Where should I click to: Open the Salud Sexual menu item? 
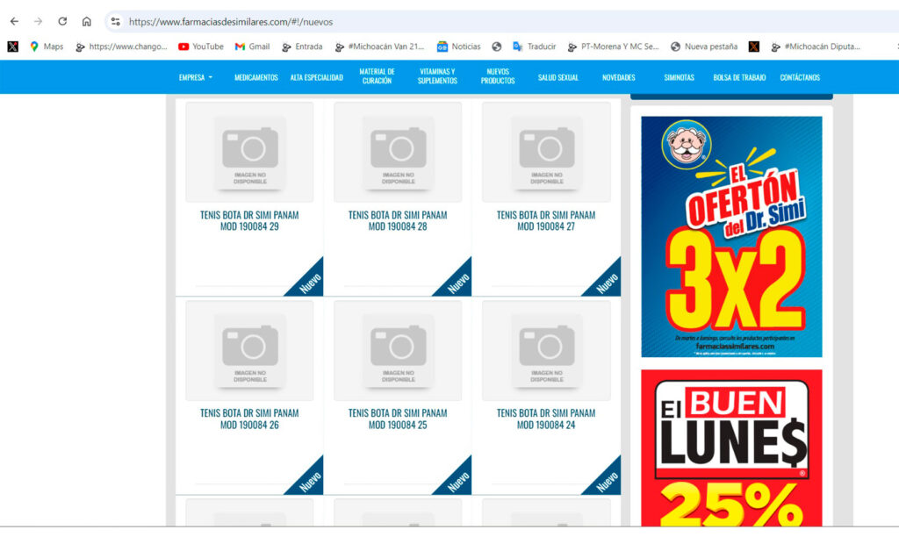click(x=558, y=77)
